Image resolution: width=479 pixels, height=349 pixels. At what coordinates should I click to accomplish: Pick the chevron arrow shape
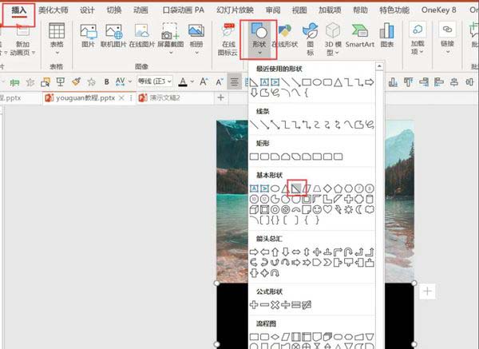(x=327, y=263)
